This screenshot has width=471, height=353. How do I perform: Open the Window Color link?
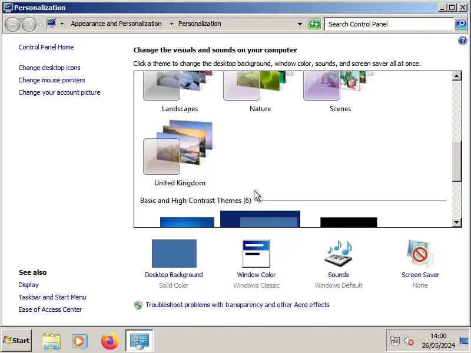(256, 275)
